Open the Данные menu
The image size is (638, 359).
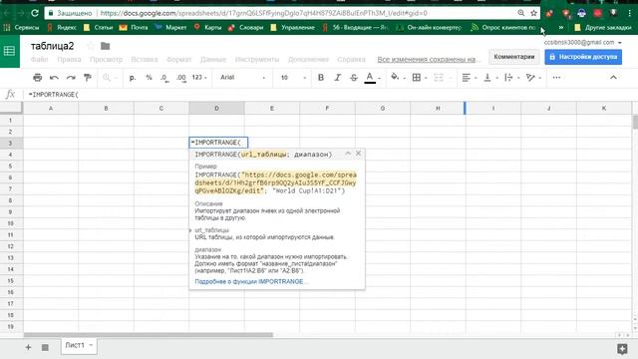[x=212, y=60]
